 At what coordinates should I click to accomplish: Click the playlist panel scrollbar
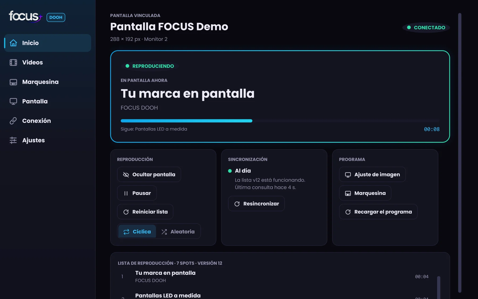439,288
